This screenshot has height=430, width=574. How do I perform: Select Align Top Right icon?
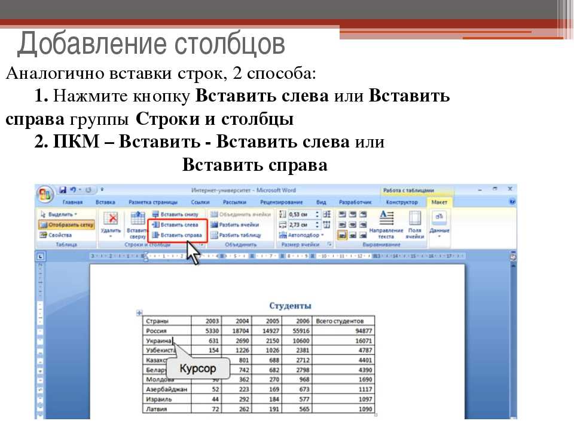[x=363, y=214]
